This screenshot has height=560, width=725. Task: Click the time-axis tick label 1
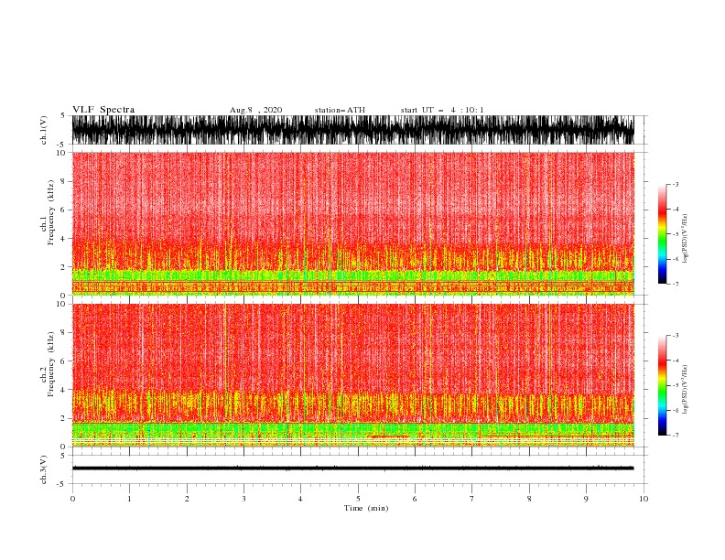pos(129,499)
